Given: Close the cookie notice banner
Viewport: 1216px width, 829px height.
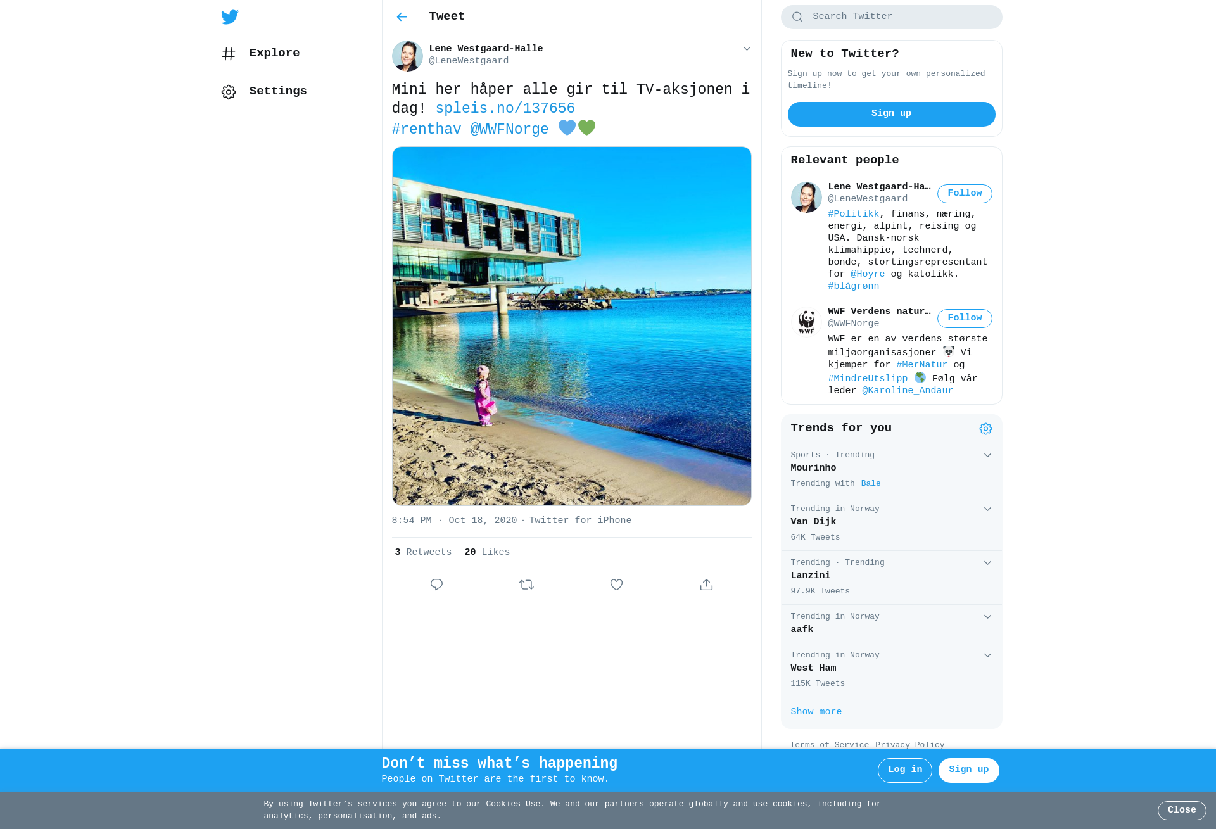Looking at the screenshot, I should point(1181,810).
